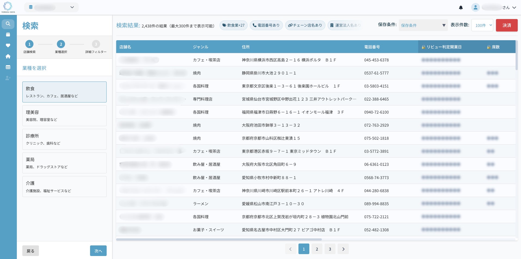Click phone number 089-994-8835
Image resolution: width=521 pixels, height=259 pixels.
coord(377,204)
